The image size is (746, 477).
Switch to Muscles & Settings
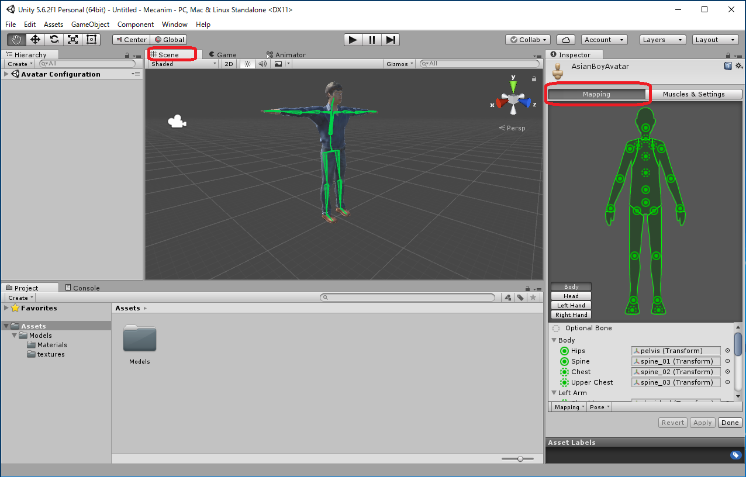(693, 94)
